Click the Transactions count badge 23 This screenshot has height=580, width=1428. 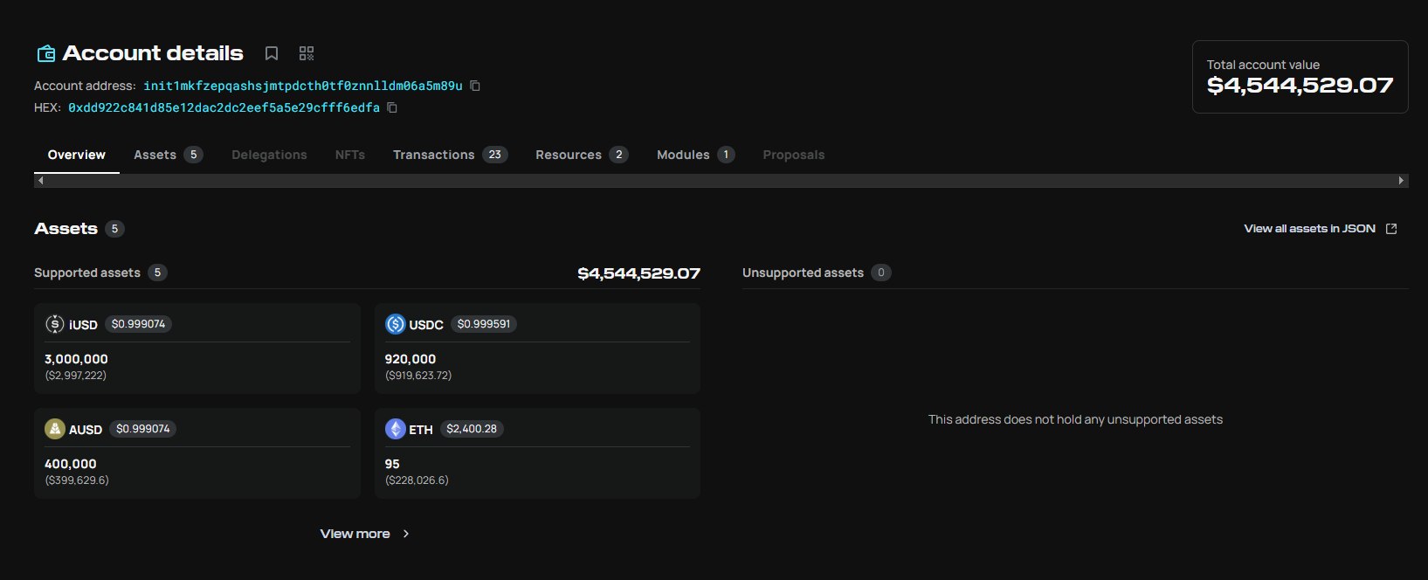pyautogui.click(x=494, y=155)
